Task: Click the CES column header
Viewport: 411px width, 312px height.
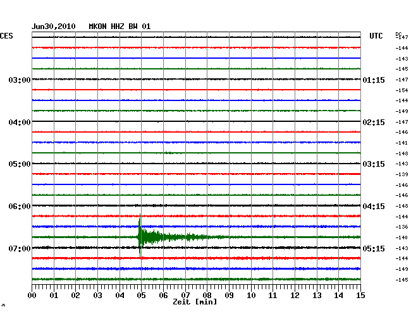Action: point(6,36)
